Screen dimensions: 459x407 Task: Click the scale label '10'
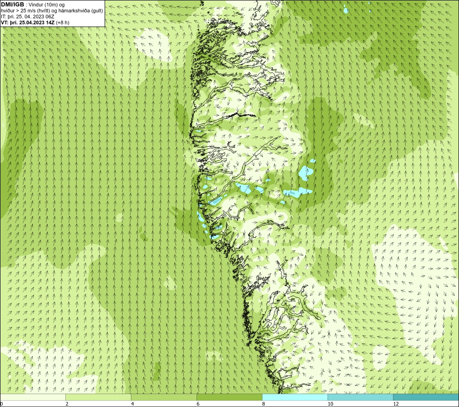point(330,404)
